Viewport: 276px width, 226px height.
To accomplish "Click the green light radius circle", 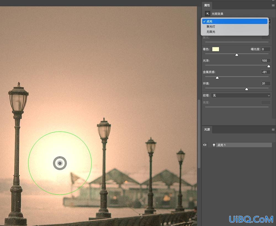I will [60, 132].
